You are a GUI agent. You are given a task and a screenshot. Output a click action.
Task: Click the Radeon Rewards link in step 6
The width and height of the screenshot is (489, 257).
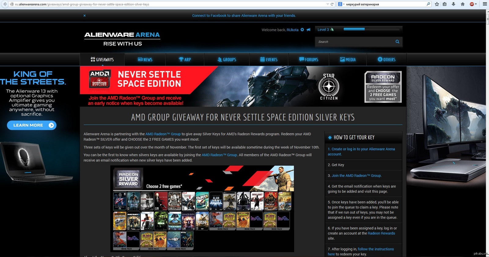tap(381, 233)
